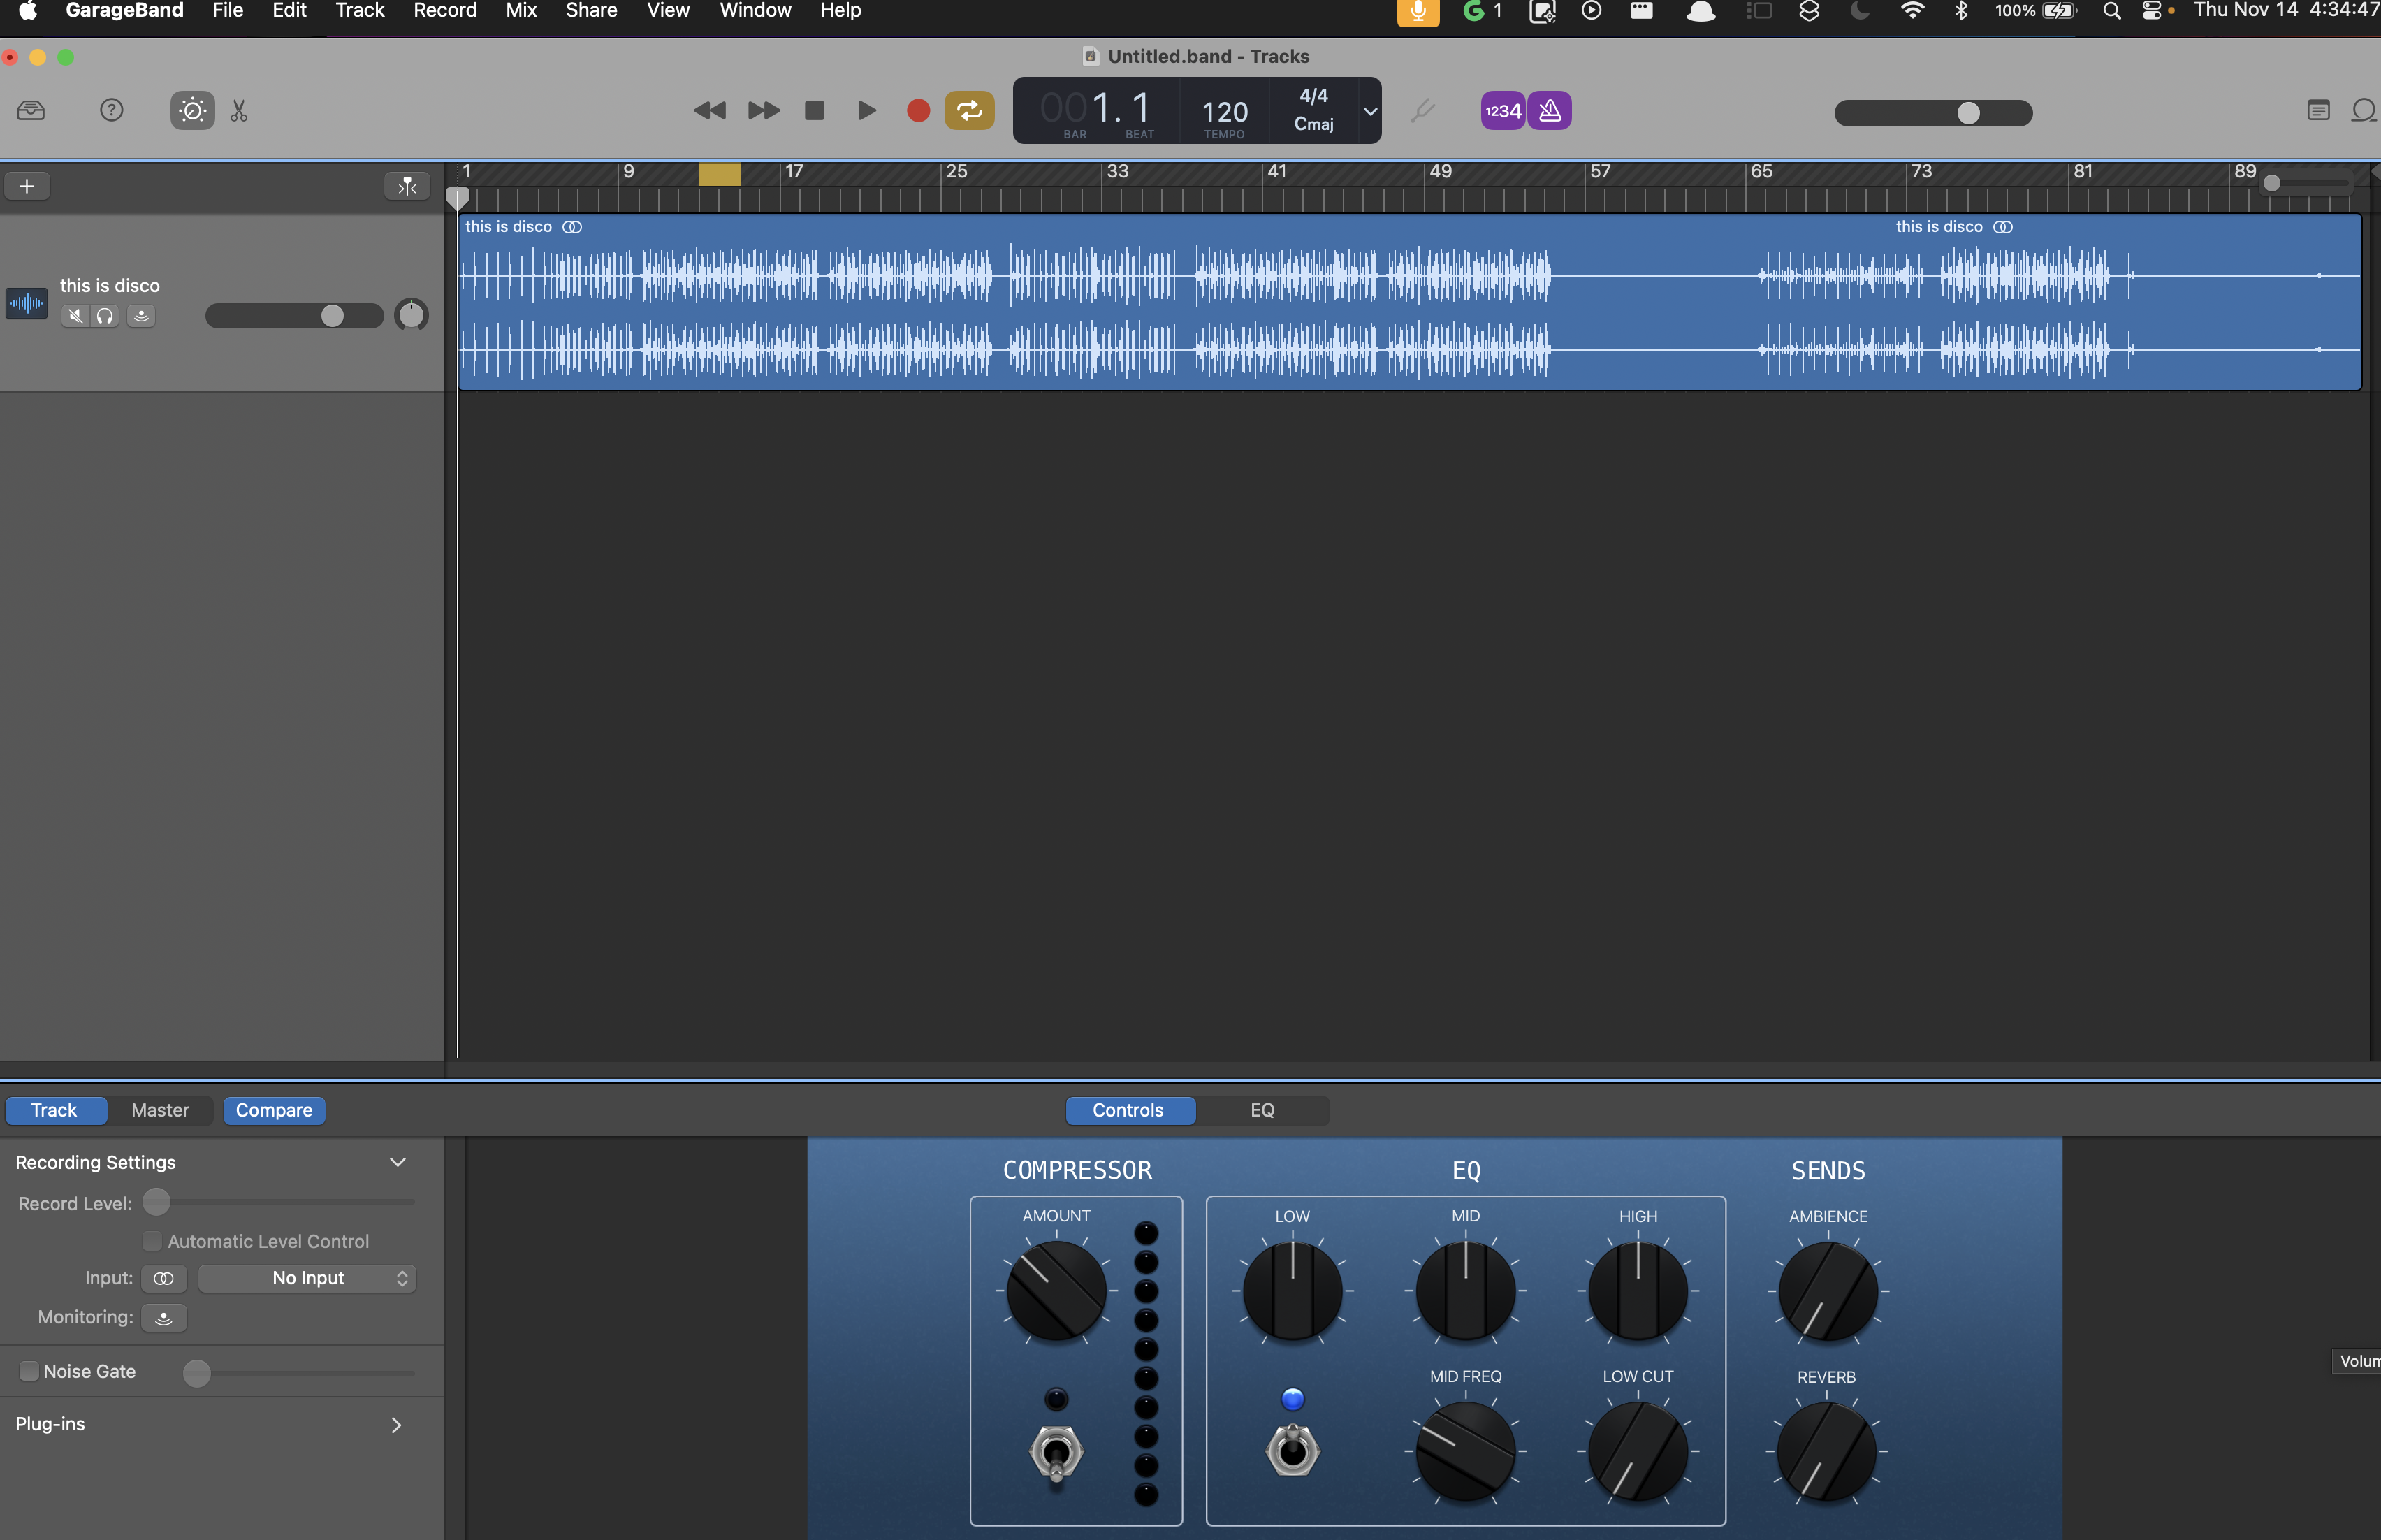This screenshot has width=2381, height=1540.
Task: Mute the 'this is disco' track
Action: 76,316
